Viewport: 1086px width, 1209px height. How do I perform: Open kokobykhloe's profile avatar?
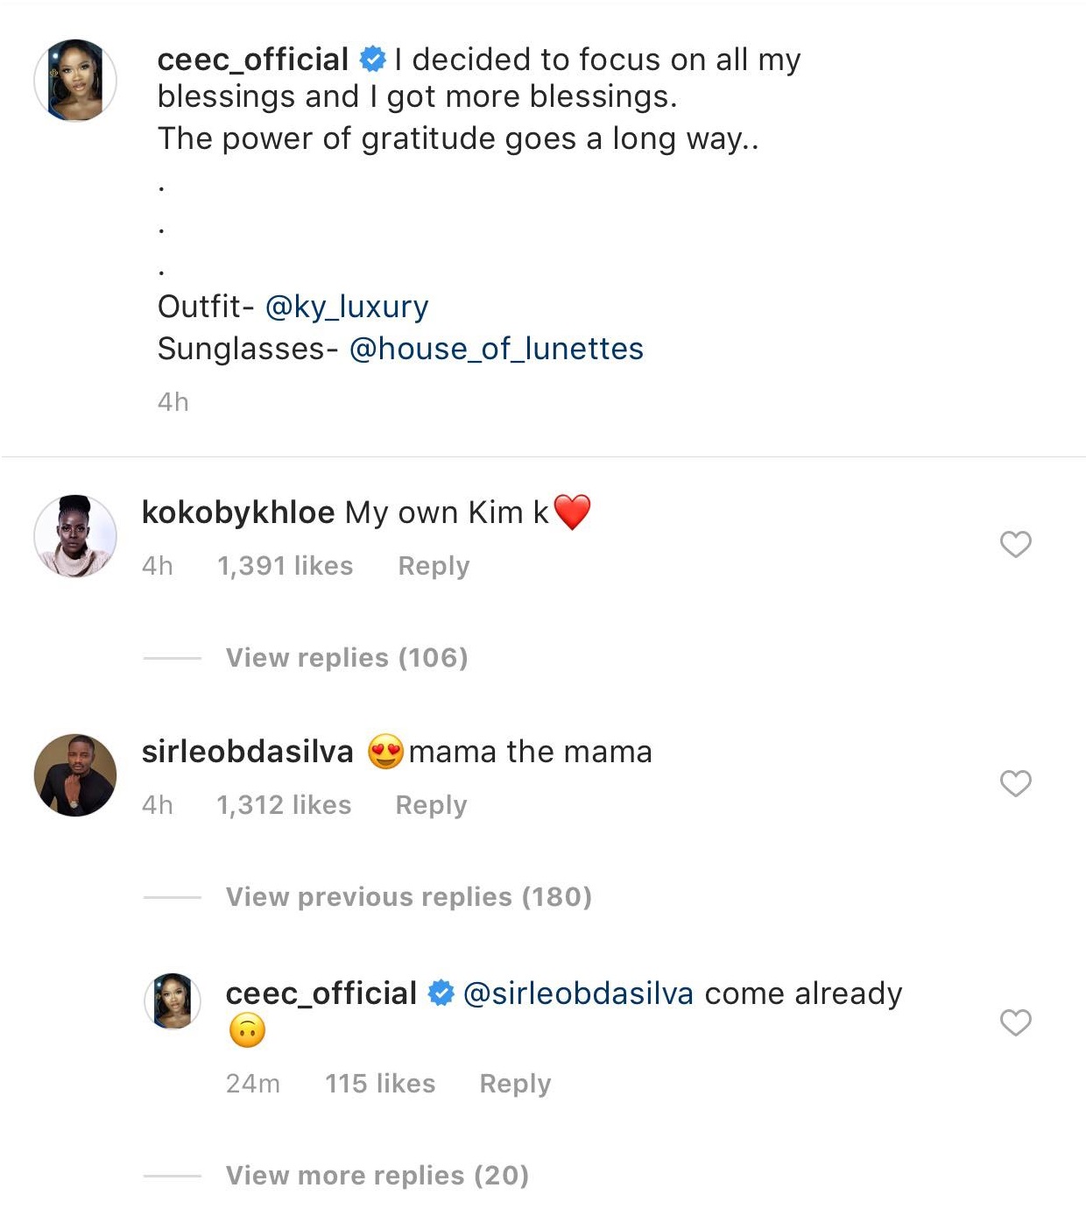click(x=75, y=536)
